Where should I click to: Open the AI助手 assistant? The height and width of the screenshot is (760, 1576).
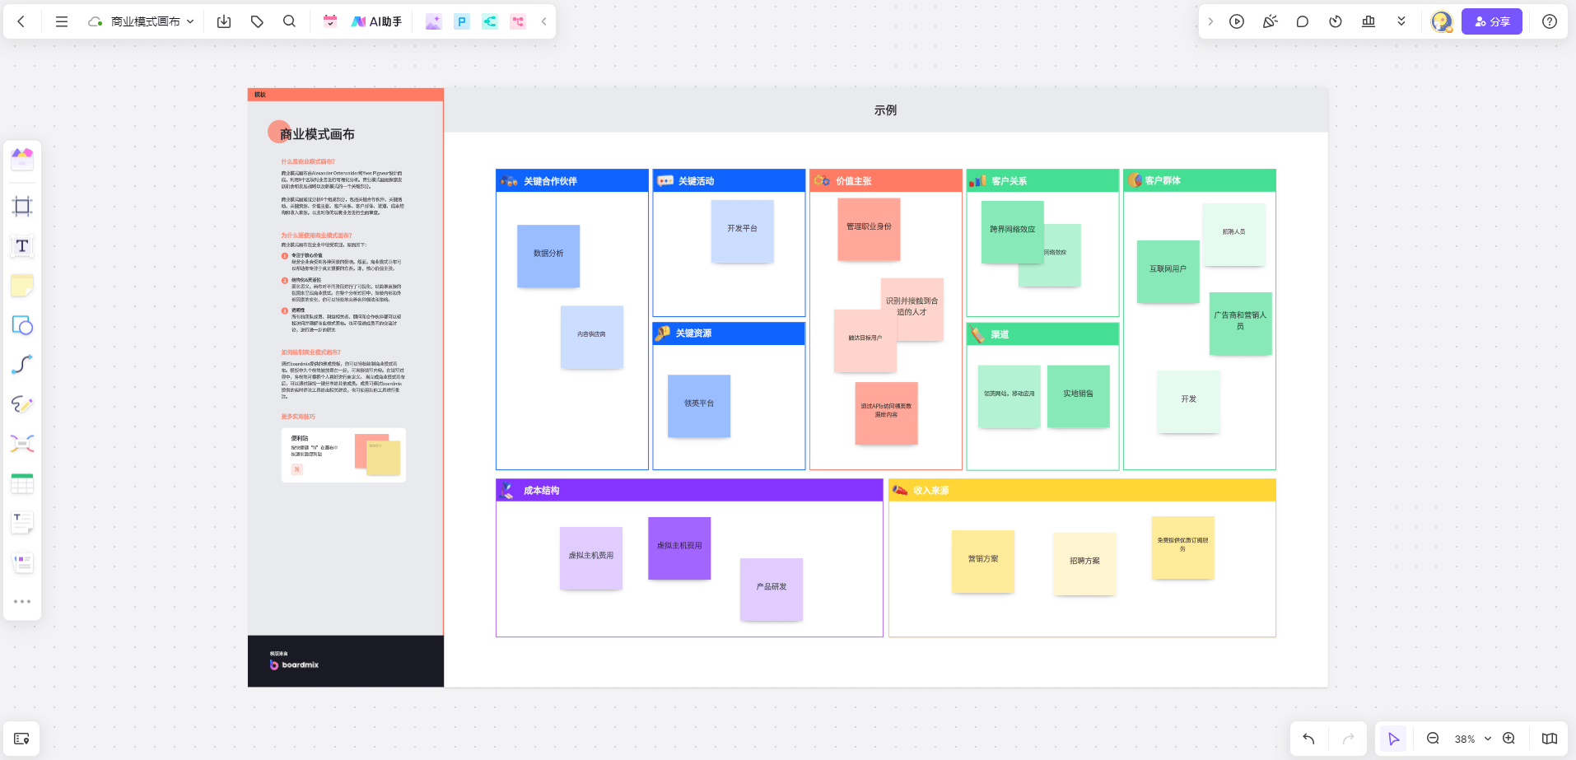pos(376,21)
